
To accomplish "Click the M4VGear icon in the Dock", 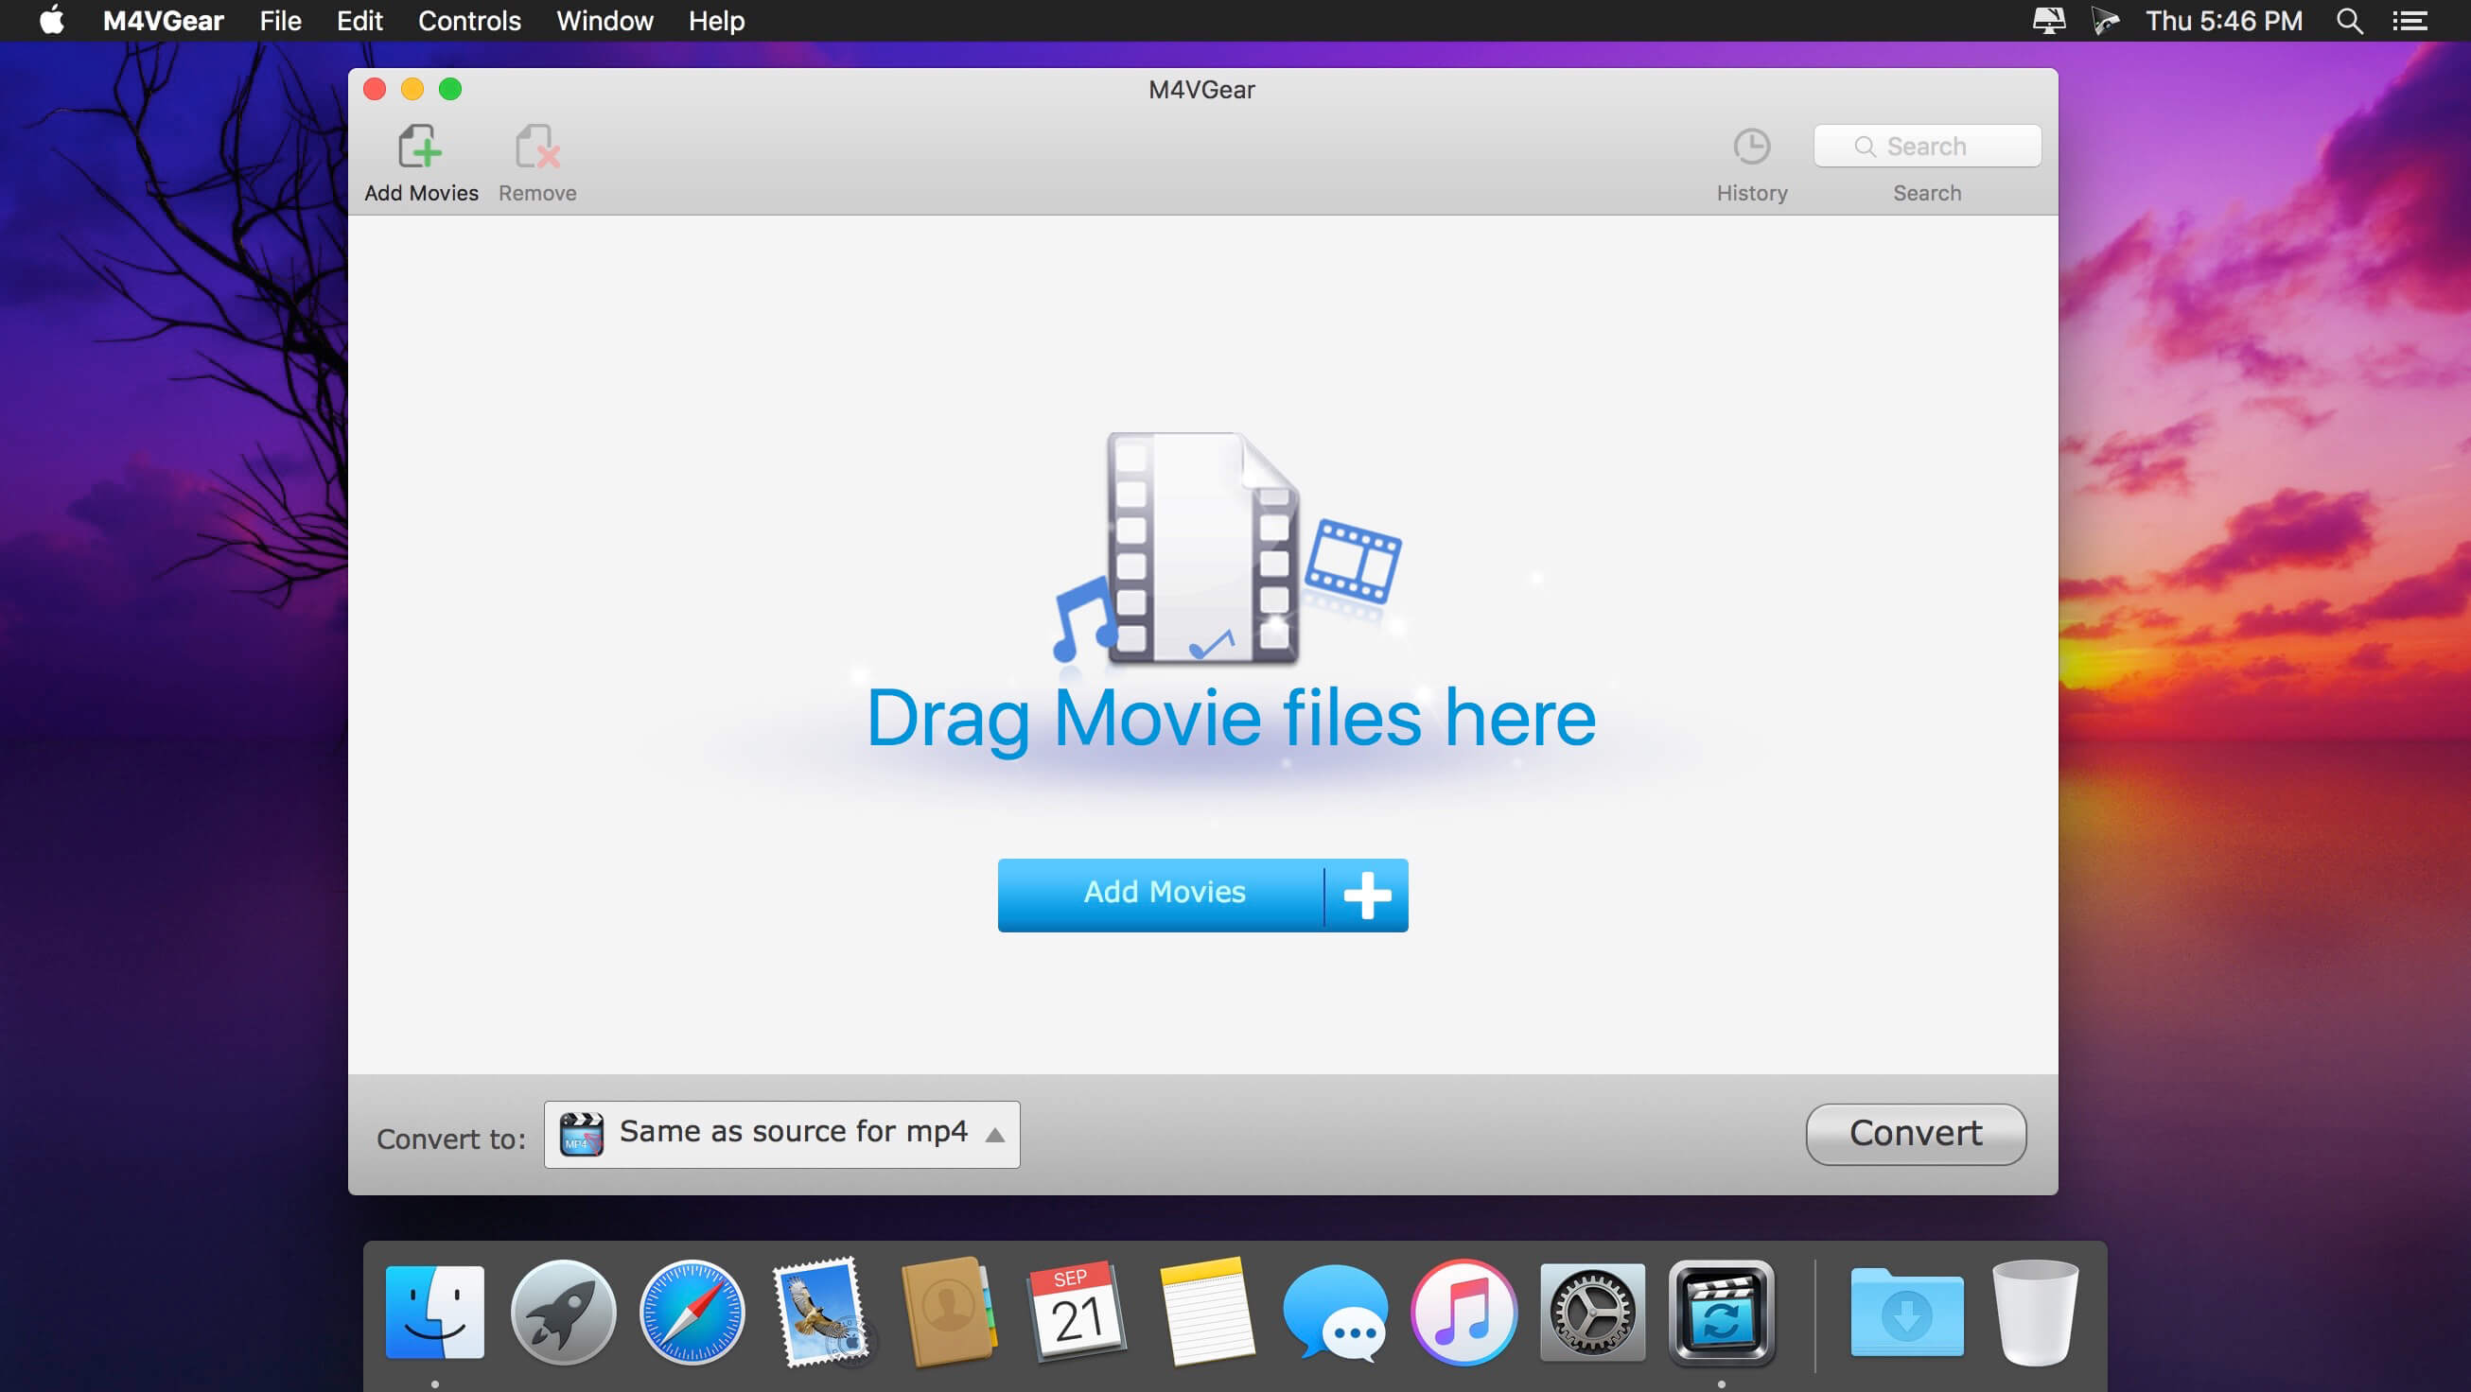I will coord(1721,1312).
